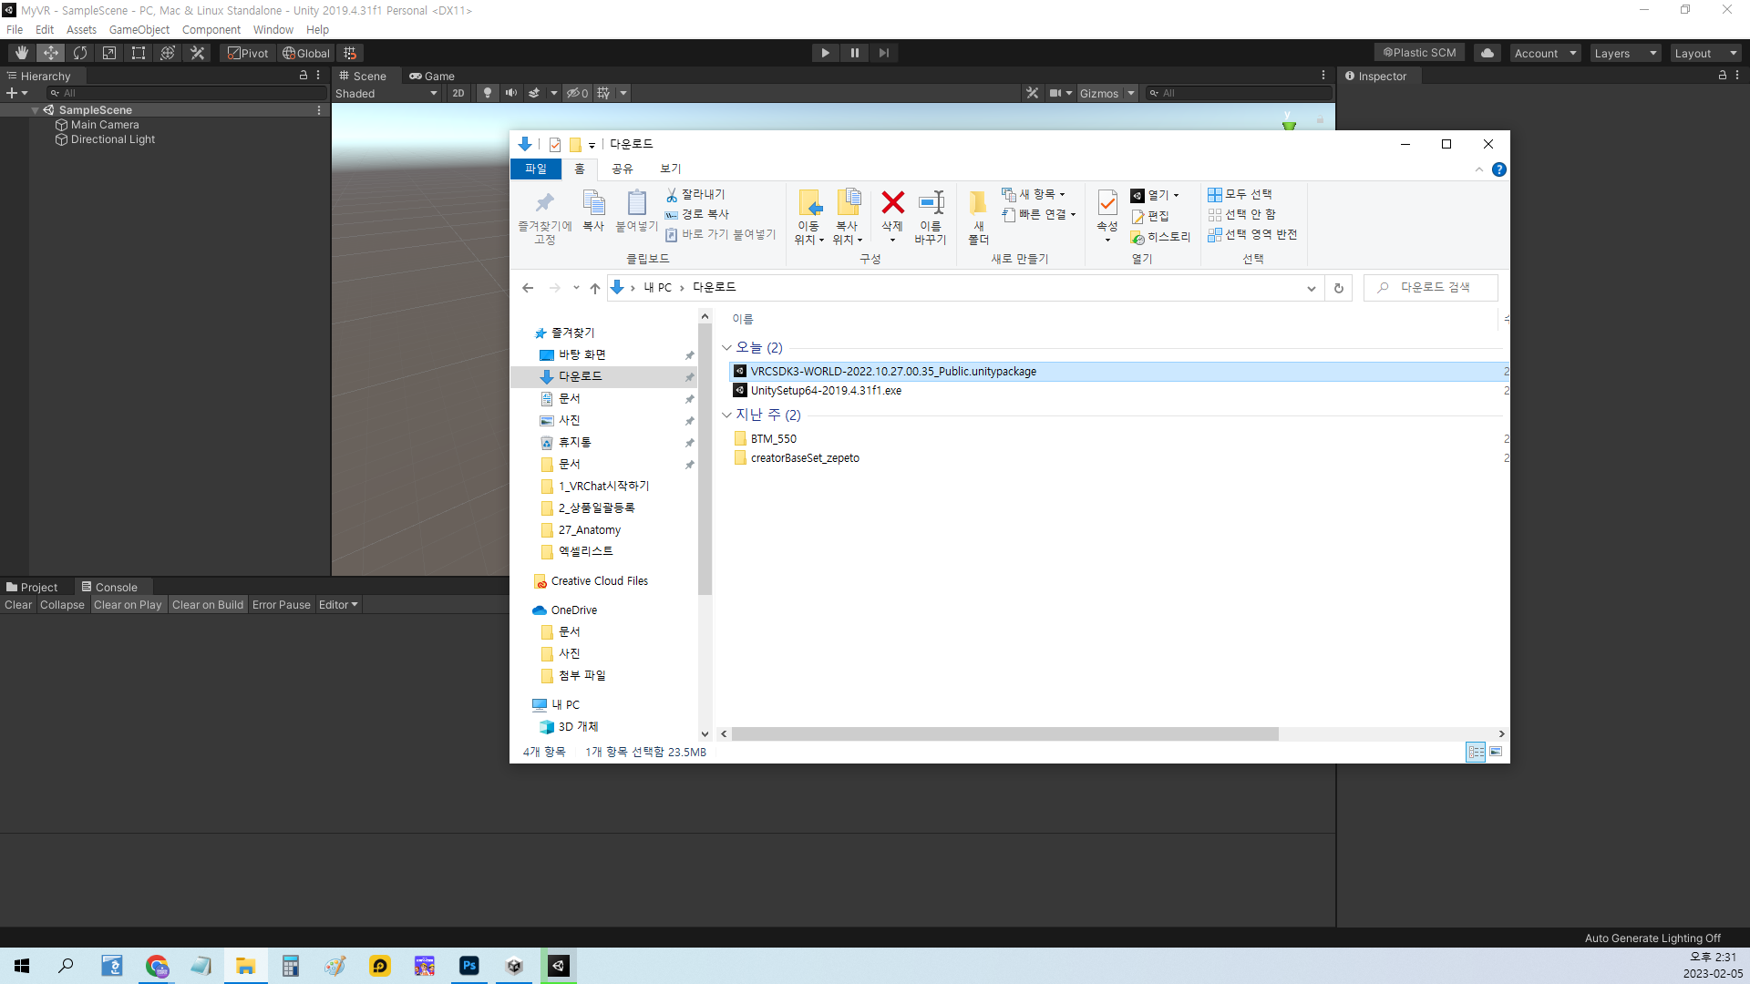Select the Rect transform tool
This screenshot has height=984, width=1750.
pos(139,53)
